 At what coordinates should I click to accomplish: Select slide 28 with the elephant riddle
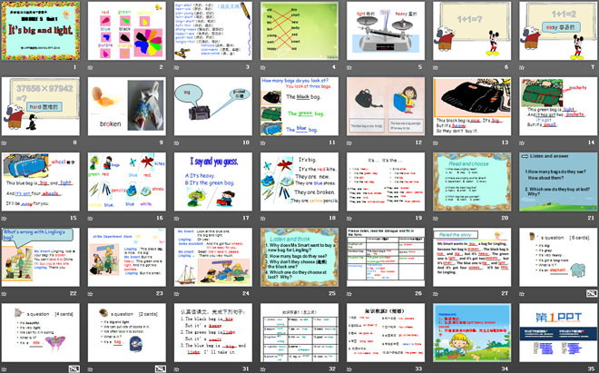click(558, 257)
